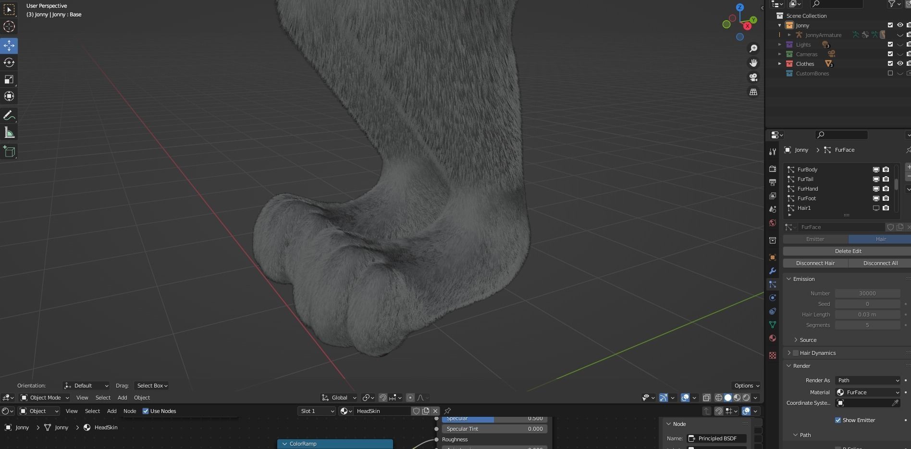
Task: Select the Add Cube tool
Action: [9, 152]
